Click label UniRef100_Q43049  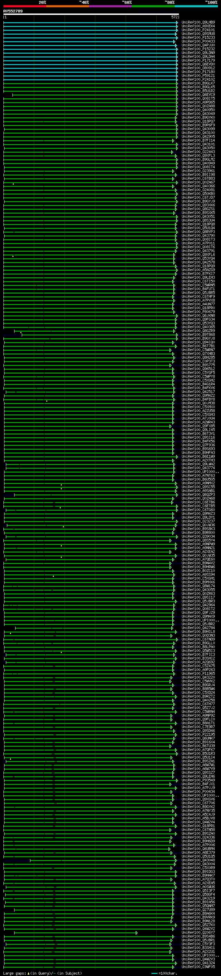[x=198, y=114]
